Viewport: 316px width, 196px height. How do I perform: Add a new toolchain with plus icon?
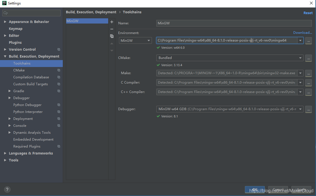112,22
